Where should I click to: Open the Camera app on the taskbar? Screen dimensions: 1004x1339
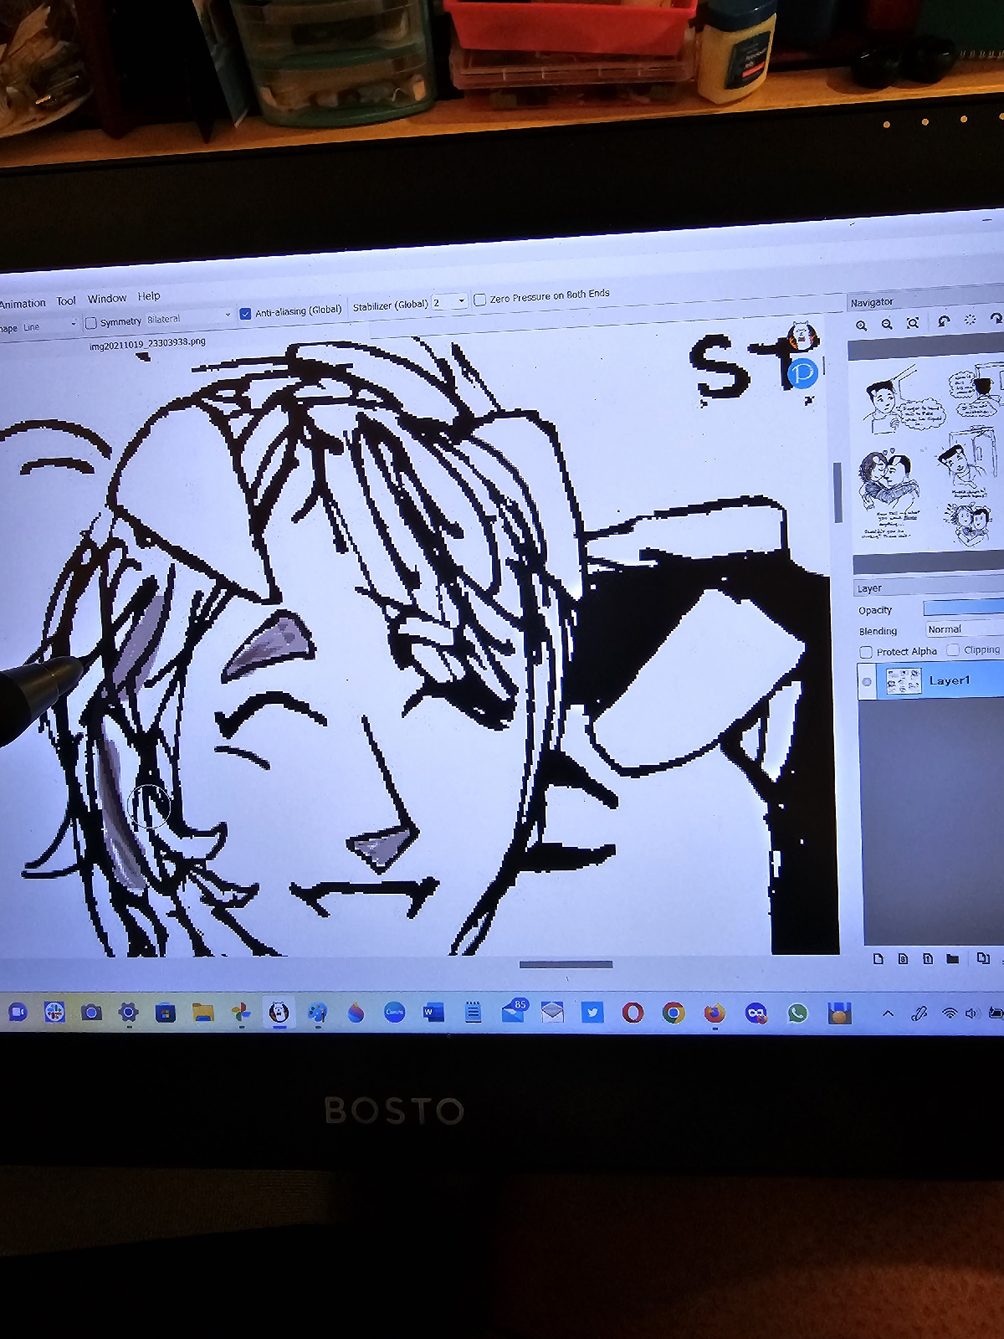(x=91, y=1013)
